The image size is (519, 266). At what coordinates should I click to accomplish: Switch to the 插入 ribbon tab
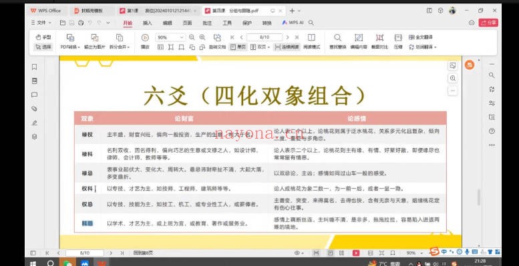(x=148, y=23)
